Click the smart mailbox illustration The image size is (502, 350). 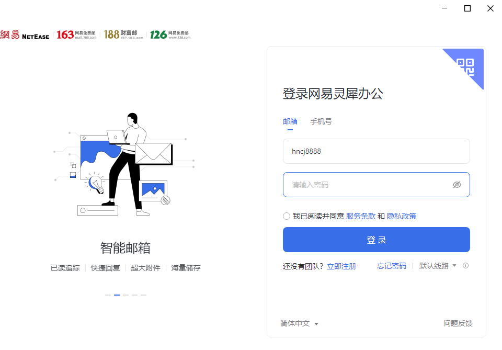pyautogui.click(x=124, y=164)
